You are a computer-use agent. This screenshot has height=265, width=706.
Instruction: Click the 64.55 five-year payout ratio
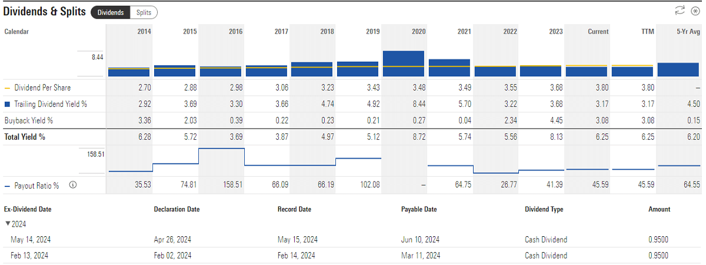[x=692, y=185]
